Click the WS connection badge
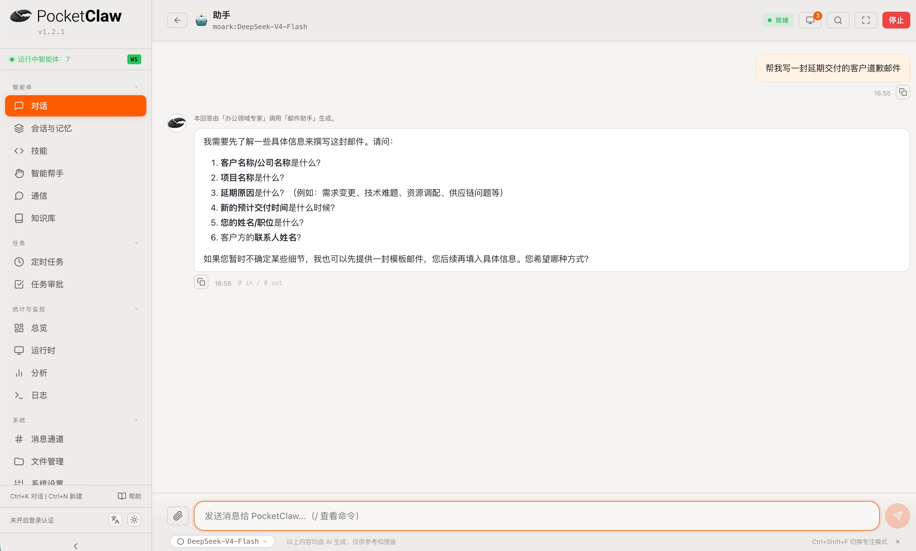 [134, 59]
